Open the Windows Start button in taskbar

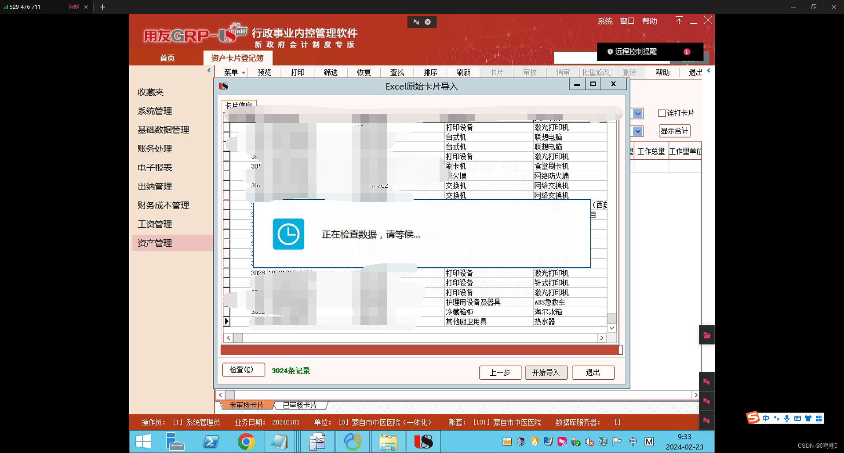coord(143,441)
